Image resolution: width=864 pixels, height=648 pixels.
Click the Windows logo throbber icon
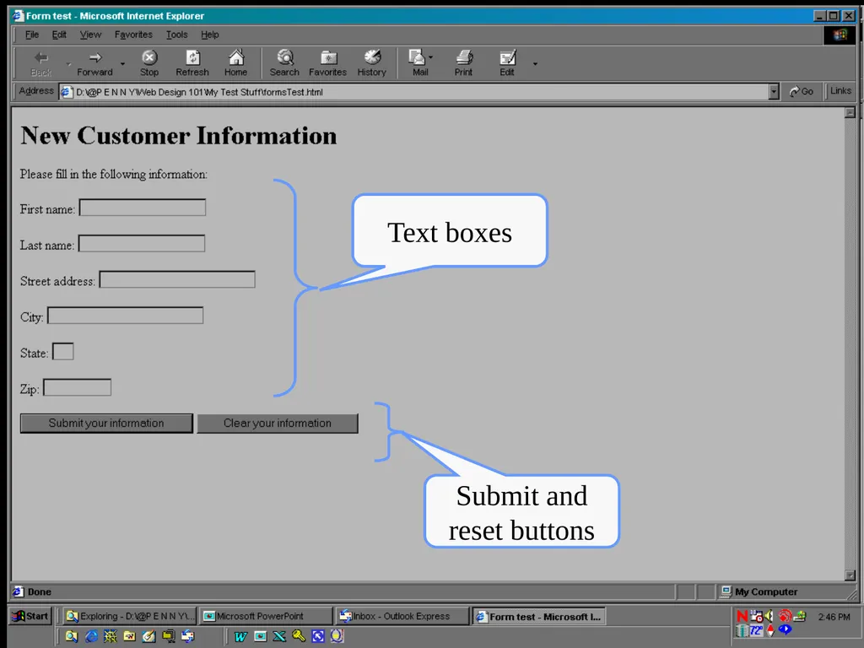click(x=840, y=35)
